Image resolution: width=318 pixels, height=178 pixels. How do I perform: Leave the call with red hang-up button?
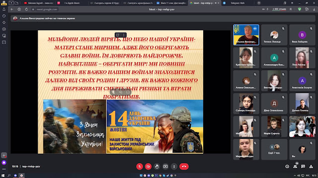coord(184,167)
